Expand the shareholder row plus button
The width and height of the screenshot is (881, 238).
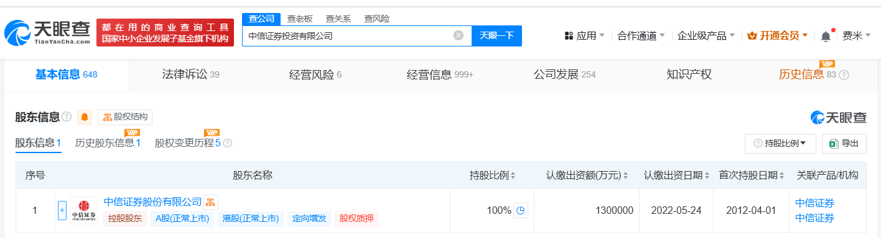(x=62, y=211)
